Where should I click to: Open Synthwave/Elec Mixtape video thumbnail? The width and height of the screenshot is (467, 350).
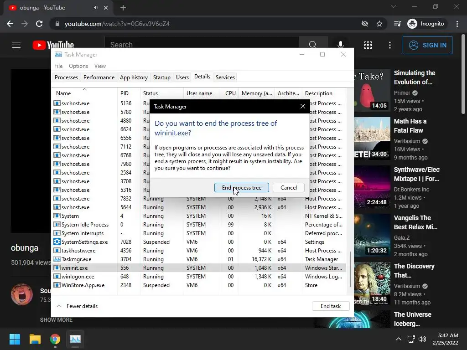tap(372, 186)
